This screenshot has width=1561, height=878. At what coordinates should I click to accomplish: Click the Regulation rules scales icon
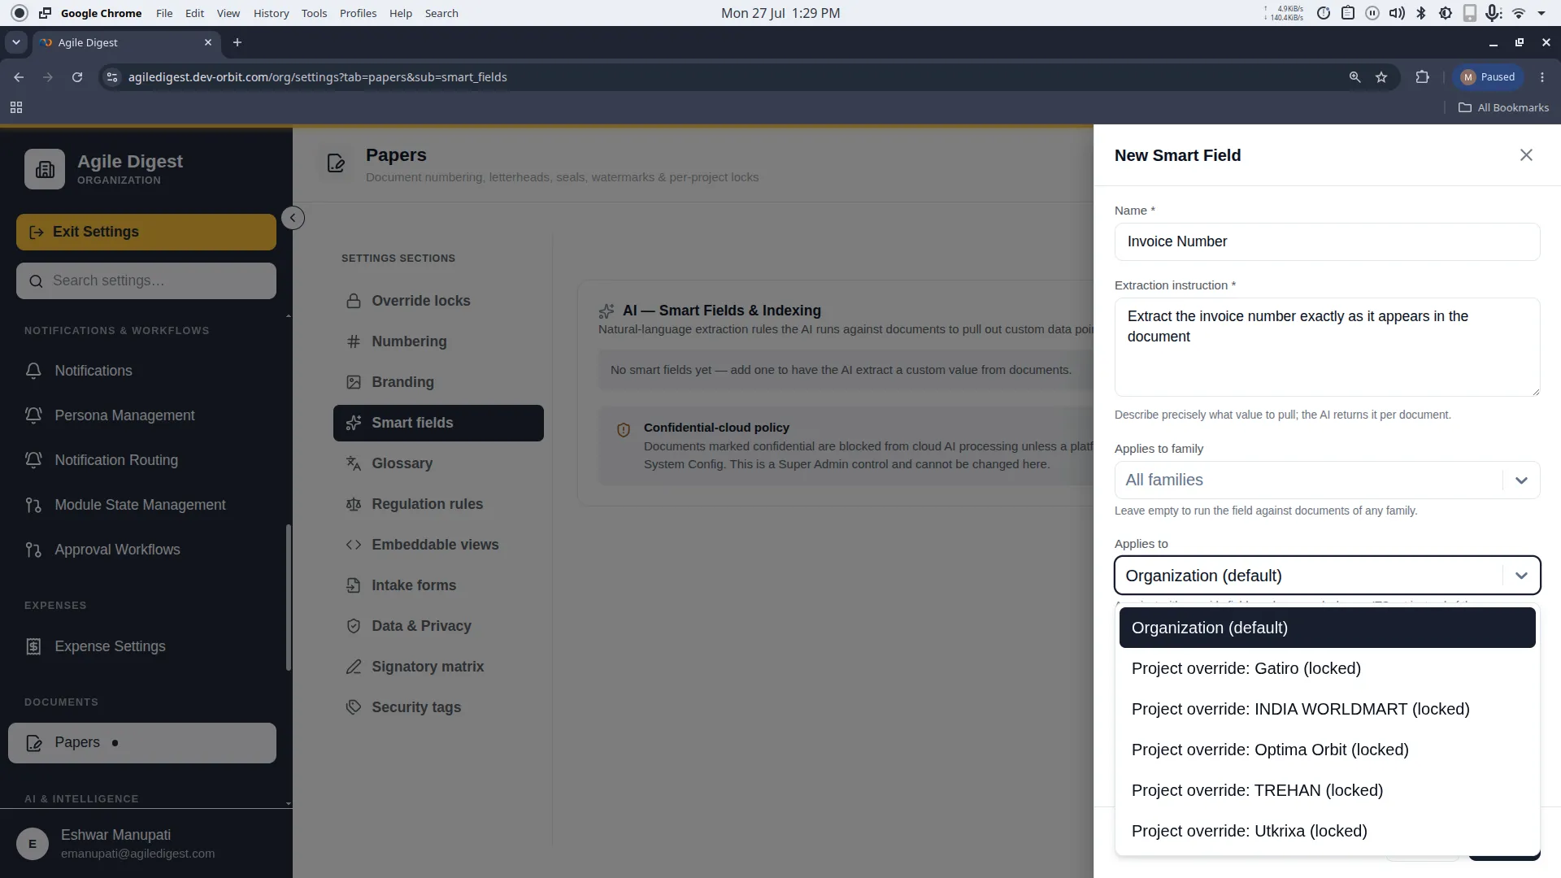(x=354, y=504)
